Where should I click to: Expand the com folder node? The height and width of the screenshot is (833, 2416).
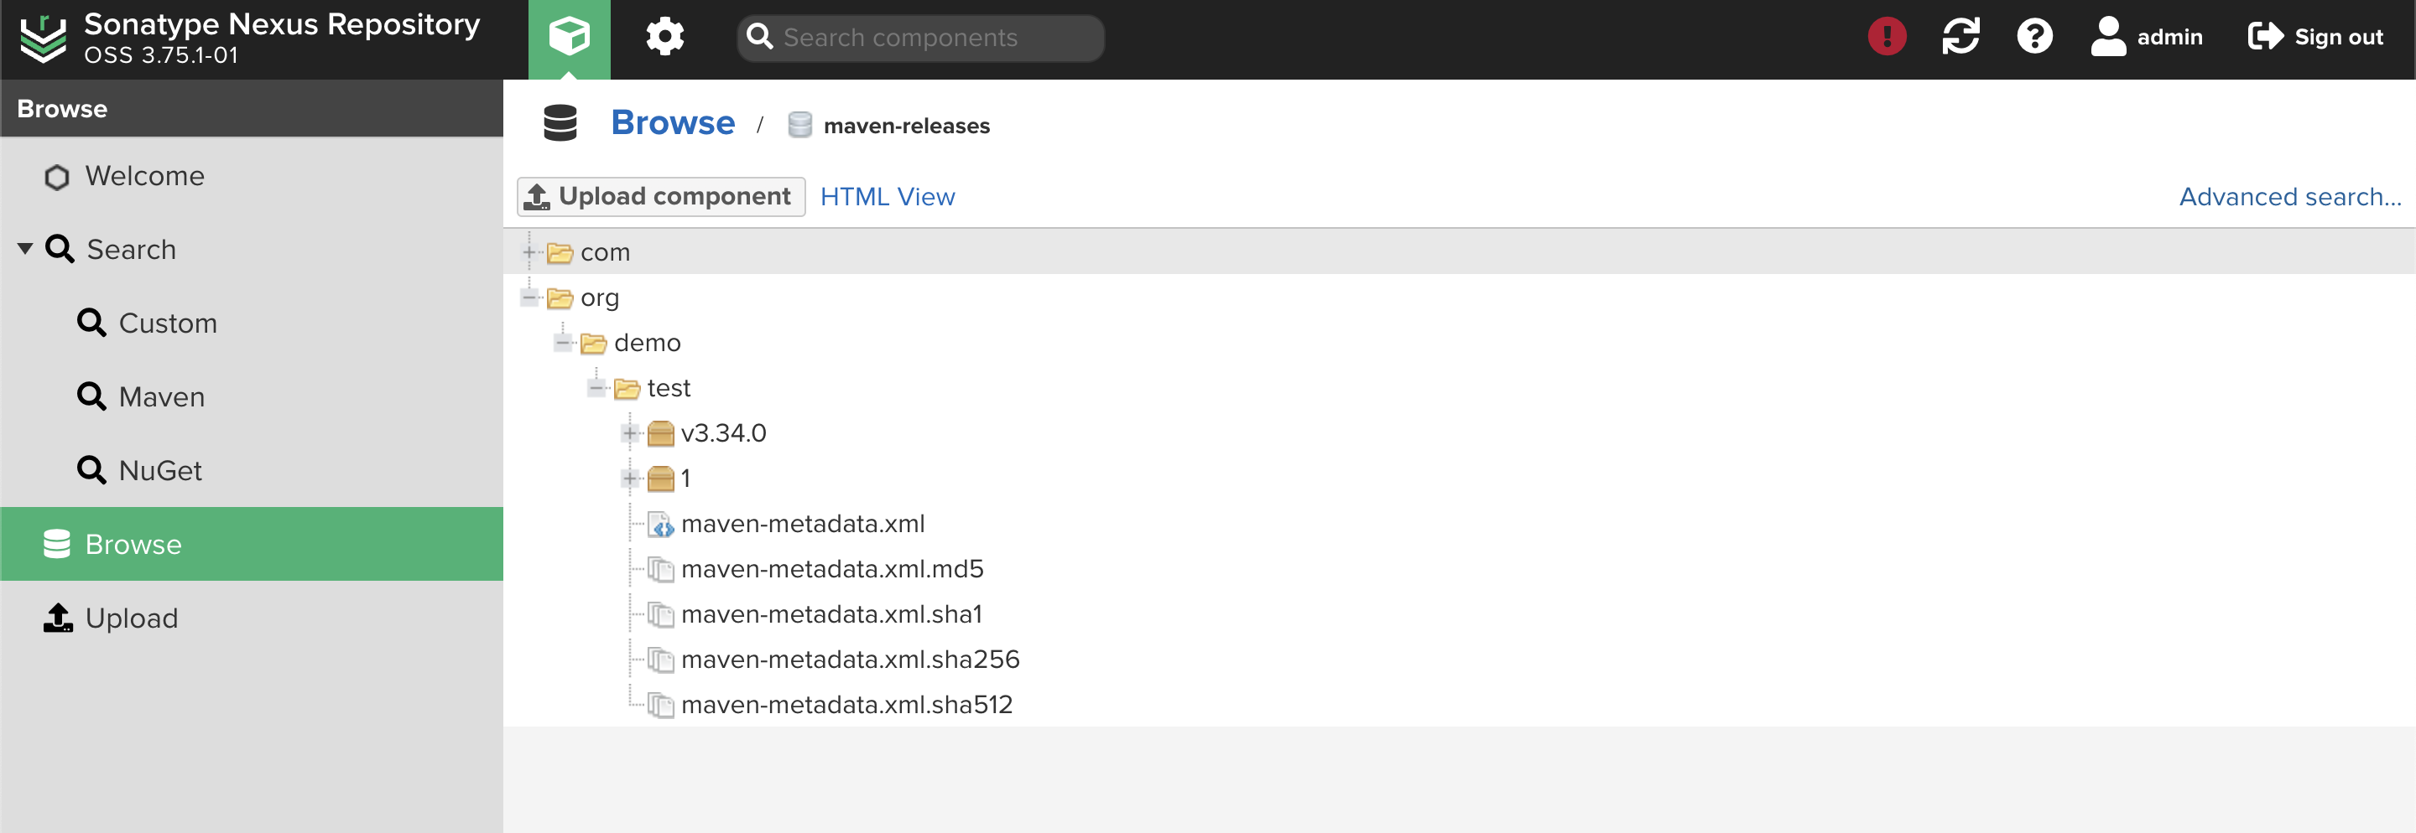529,252
